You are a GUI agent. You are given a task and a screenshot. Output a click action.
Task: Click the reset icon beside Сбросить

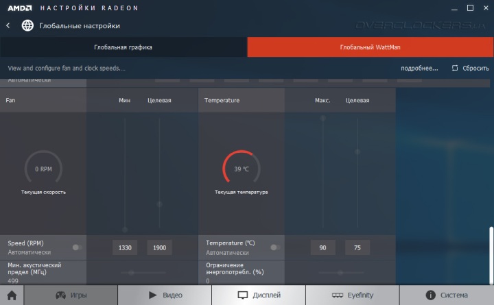(455, 68)
